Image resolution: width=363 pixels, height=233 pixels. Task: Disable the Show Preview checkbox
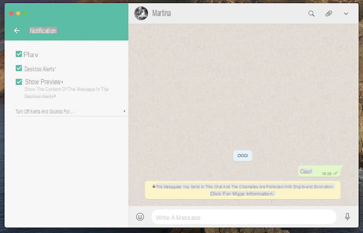coord(19,82)
